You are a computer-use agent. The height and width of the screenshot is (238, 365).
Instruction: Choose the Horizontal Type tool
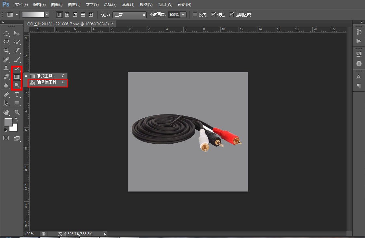[17, 95]
